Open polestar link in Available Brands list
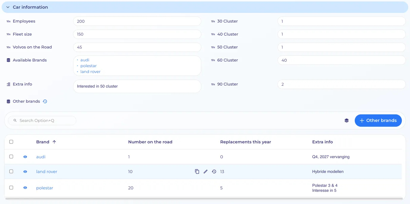 pos(88,66)
